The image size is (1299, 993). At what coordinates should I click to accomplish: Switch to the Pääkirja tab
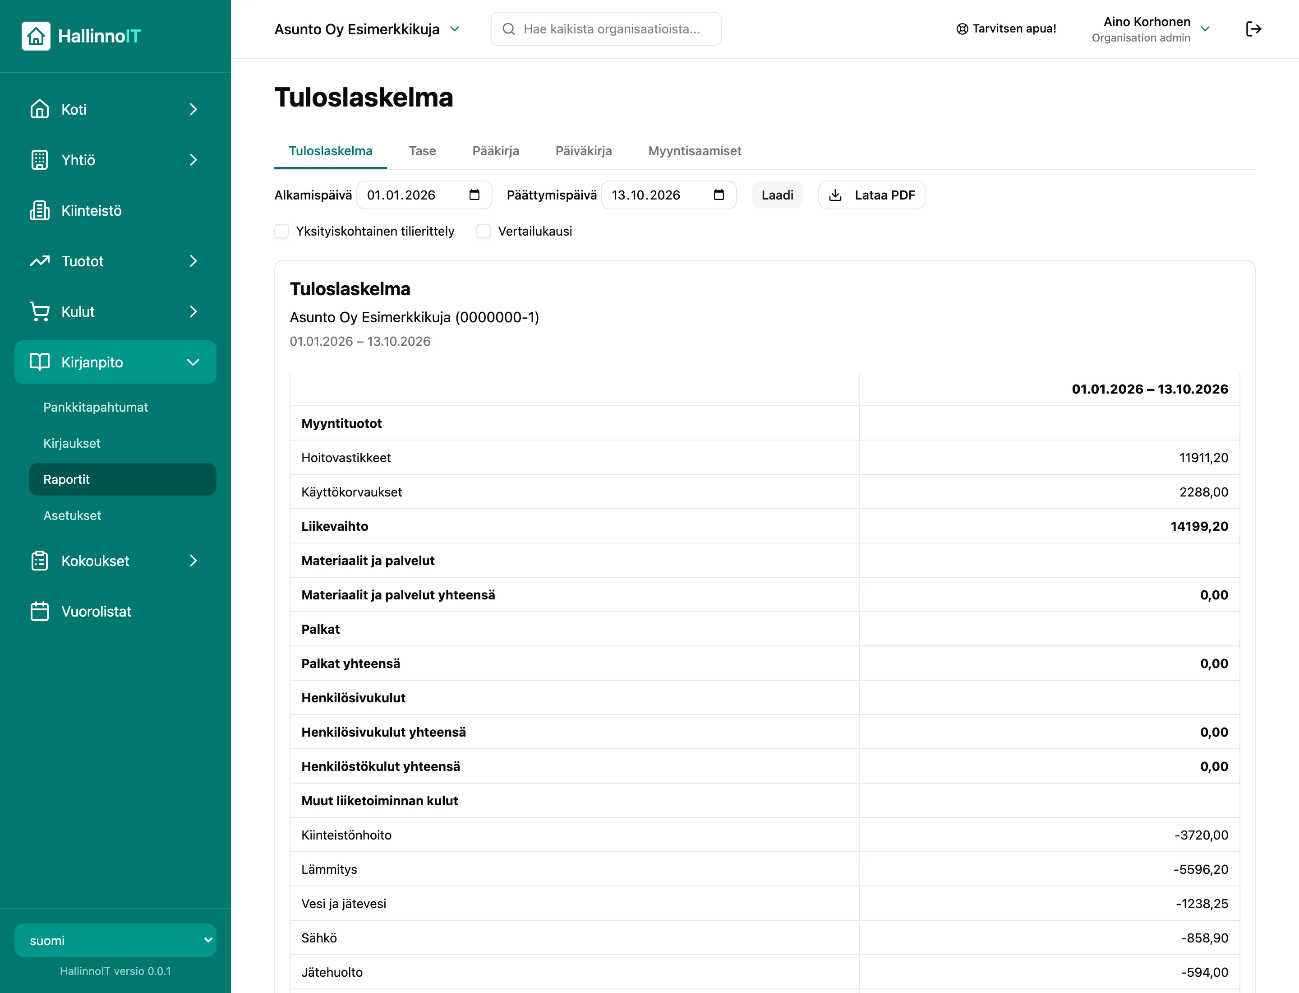coord(496,151)
